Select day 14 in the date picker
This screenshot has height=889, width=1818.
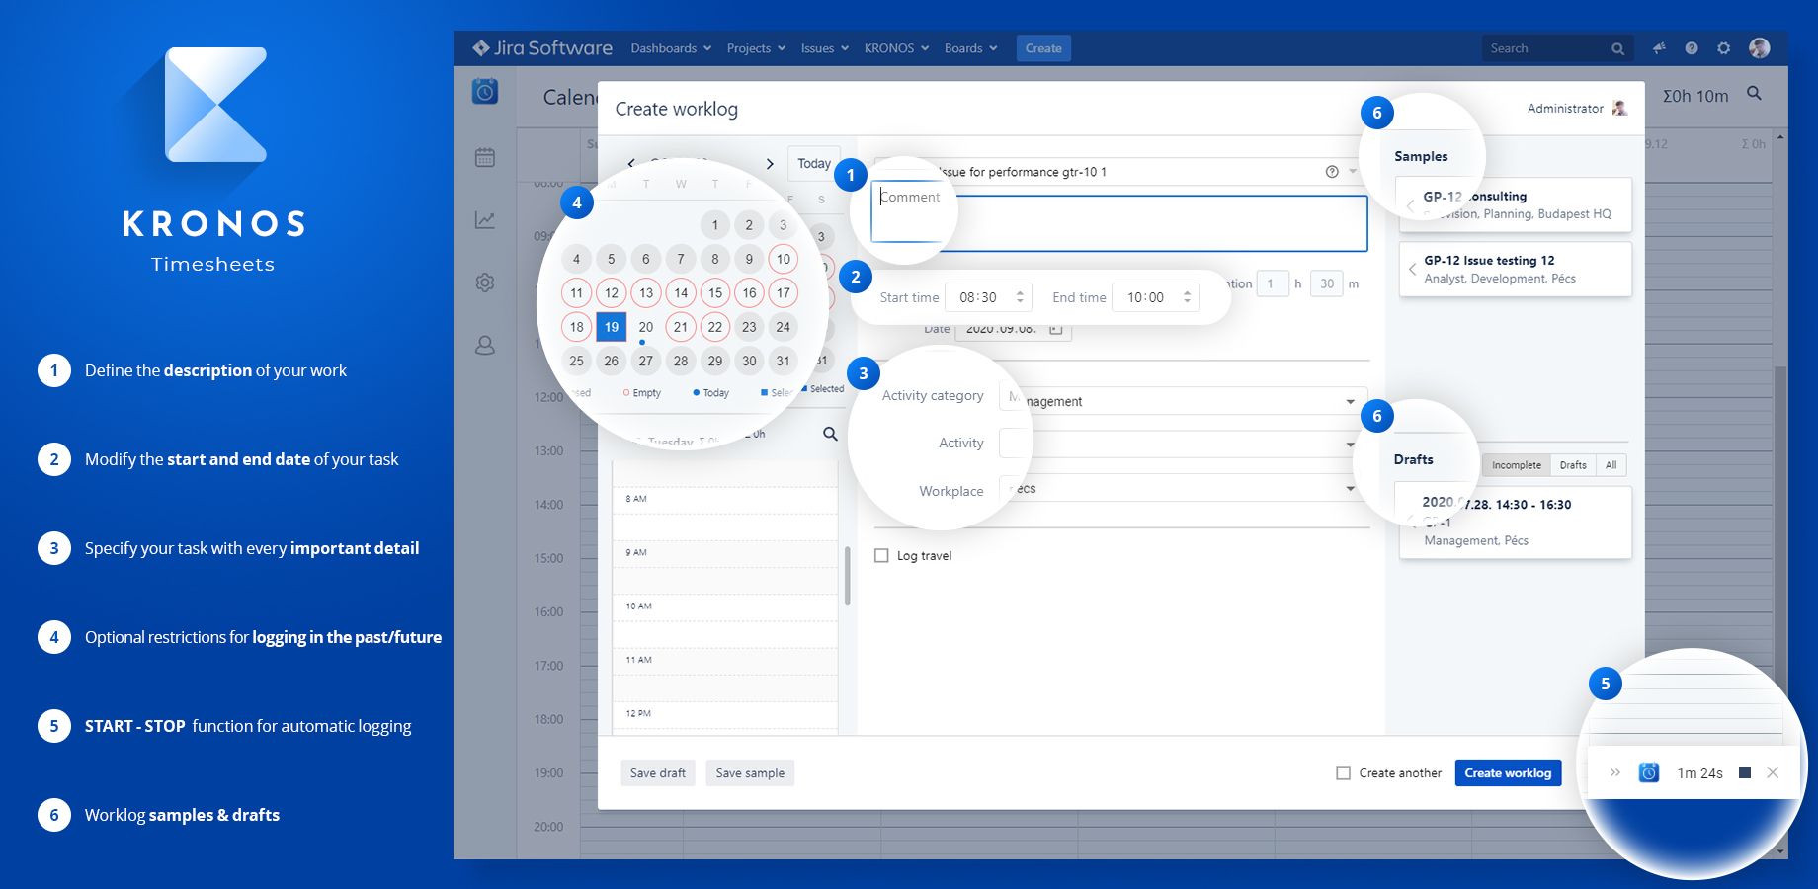pos(681,292)
